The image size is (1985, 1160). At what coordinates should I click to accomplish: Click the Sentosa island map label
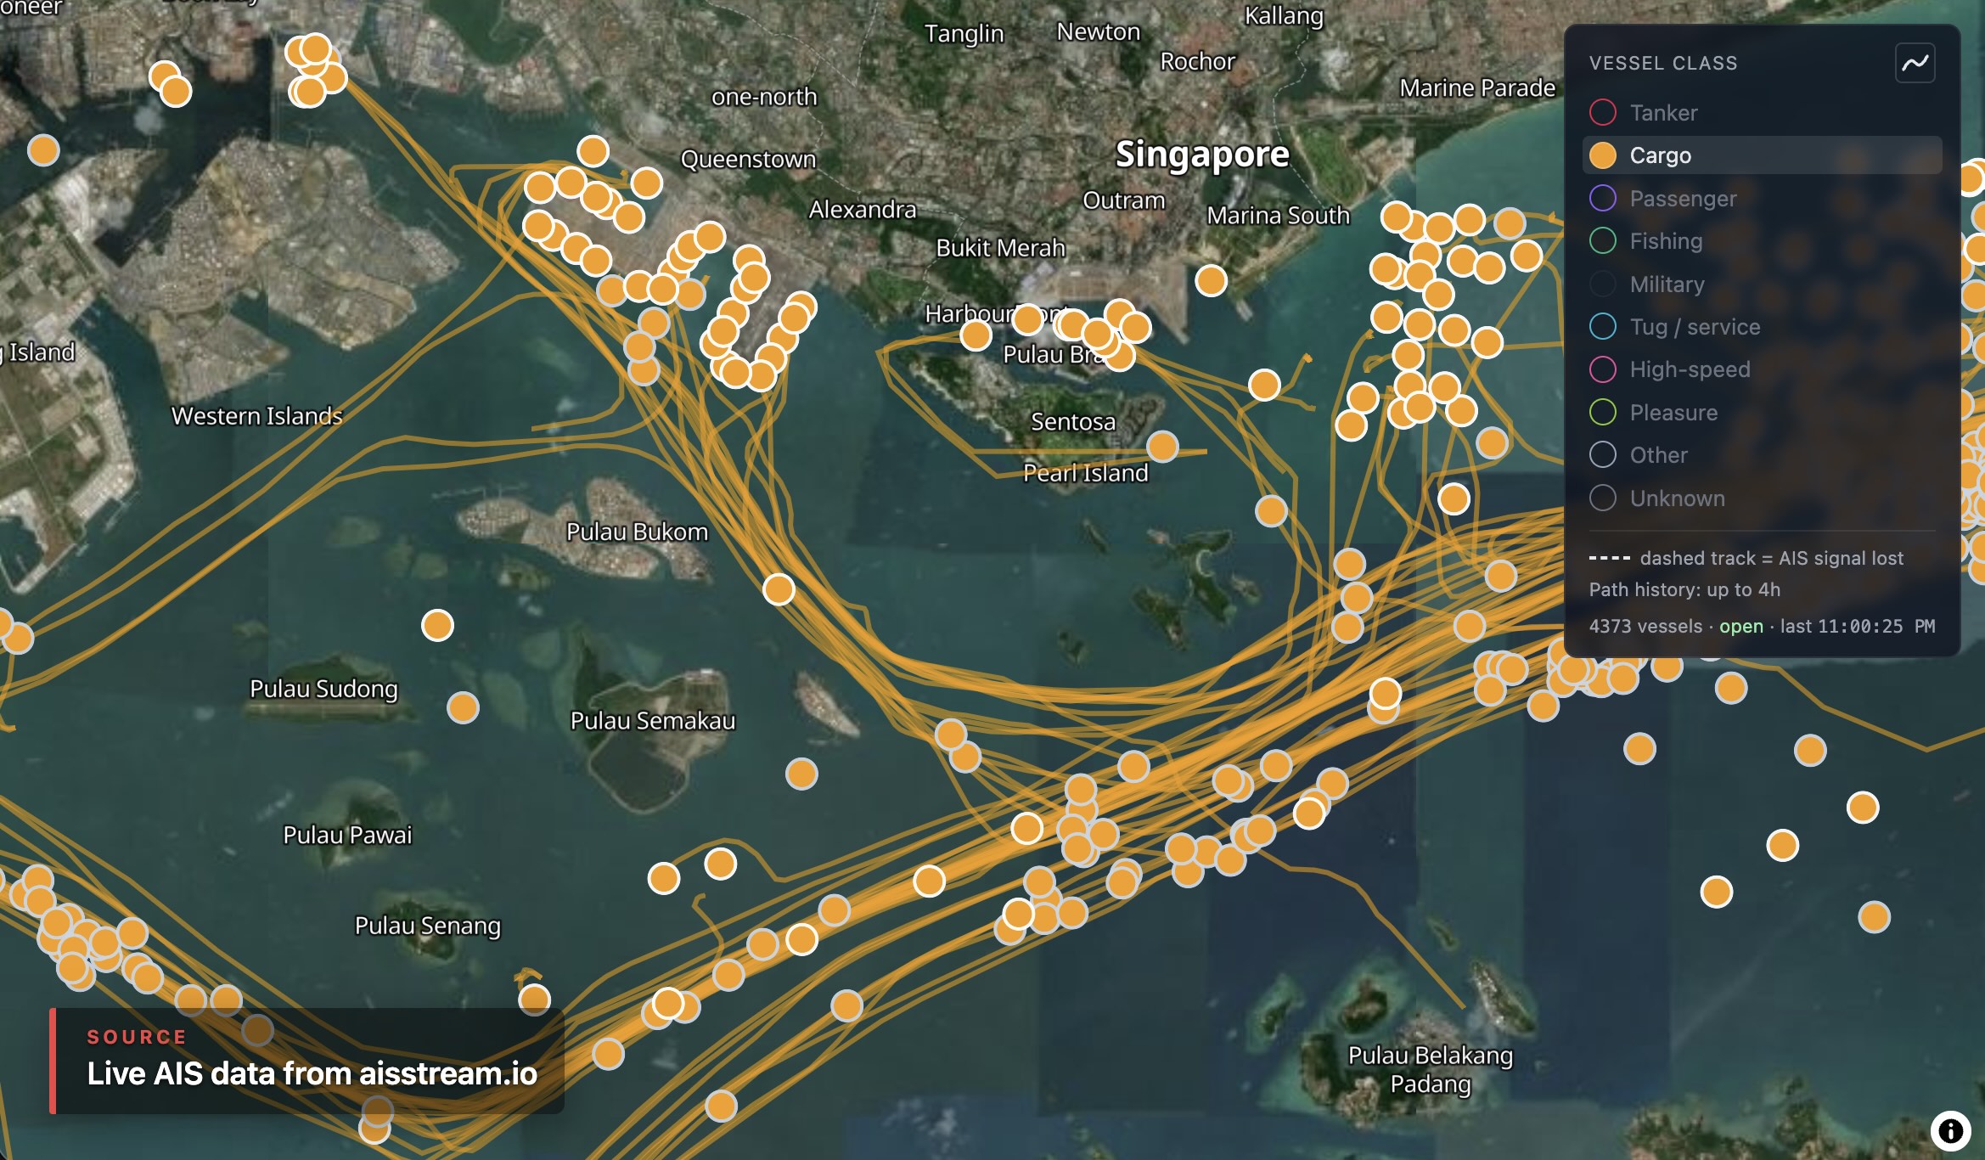tap(1073, 421)
